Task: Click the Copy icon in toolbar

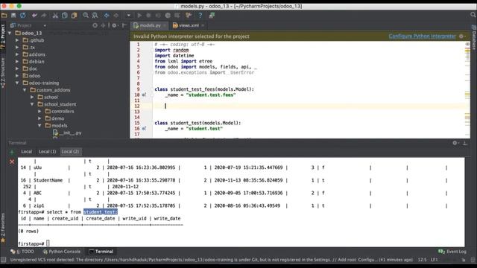Action: pyautogui.click(x=65, y=15)
